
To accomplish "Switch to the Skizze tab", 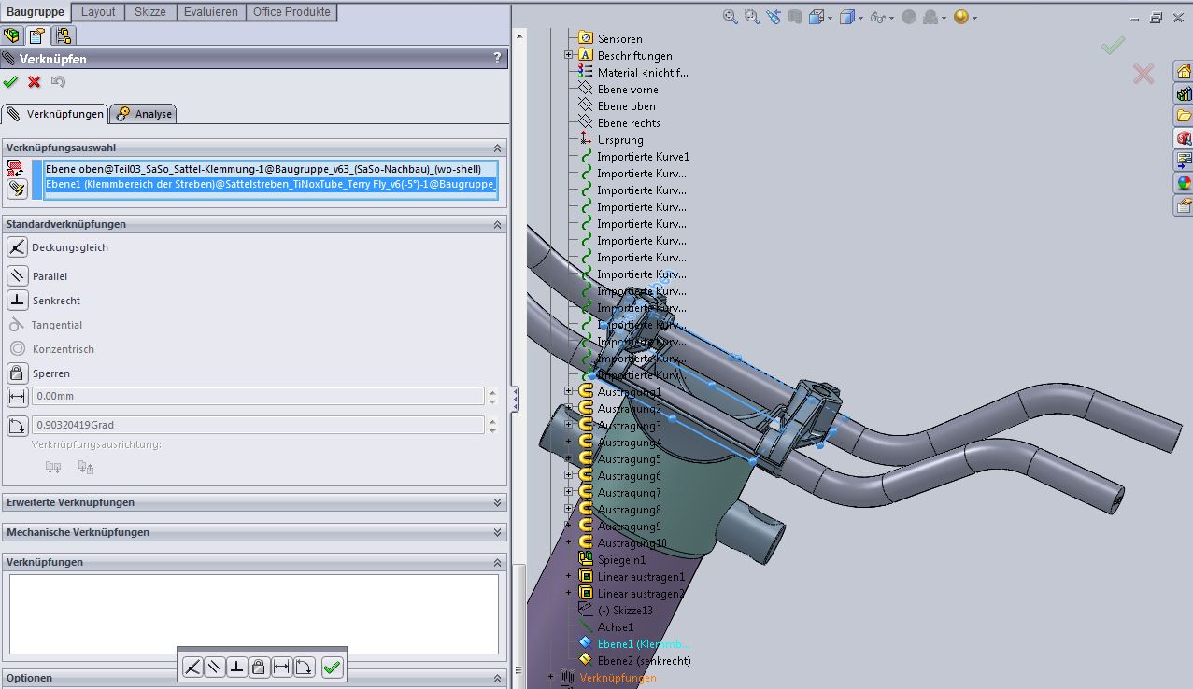I will click(x=150, y=12).
